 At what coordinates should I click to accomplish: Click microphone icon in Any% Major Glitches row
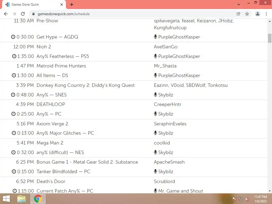pos(155,133)
